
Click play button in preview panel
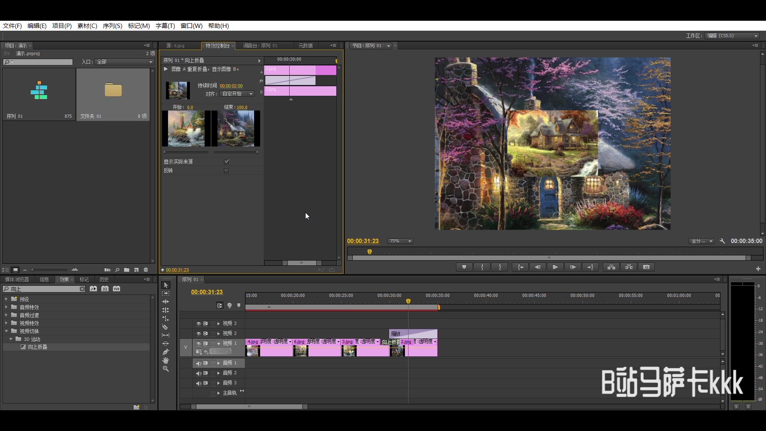[555, 267]
